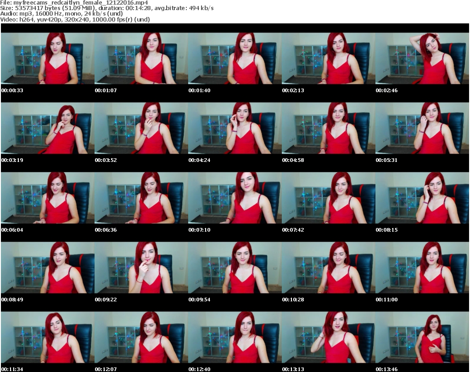This screenshot has height=372, width=470.
Task: Click the timestamp text 00:02:46
Action: pyautogui.click(x=386, y=90)
